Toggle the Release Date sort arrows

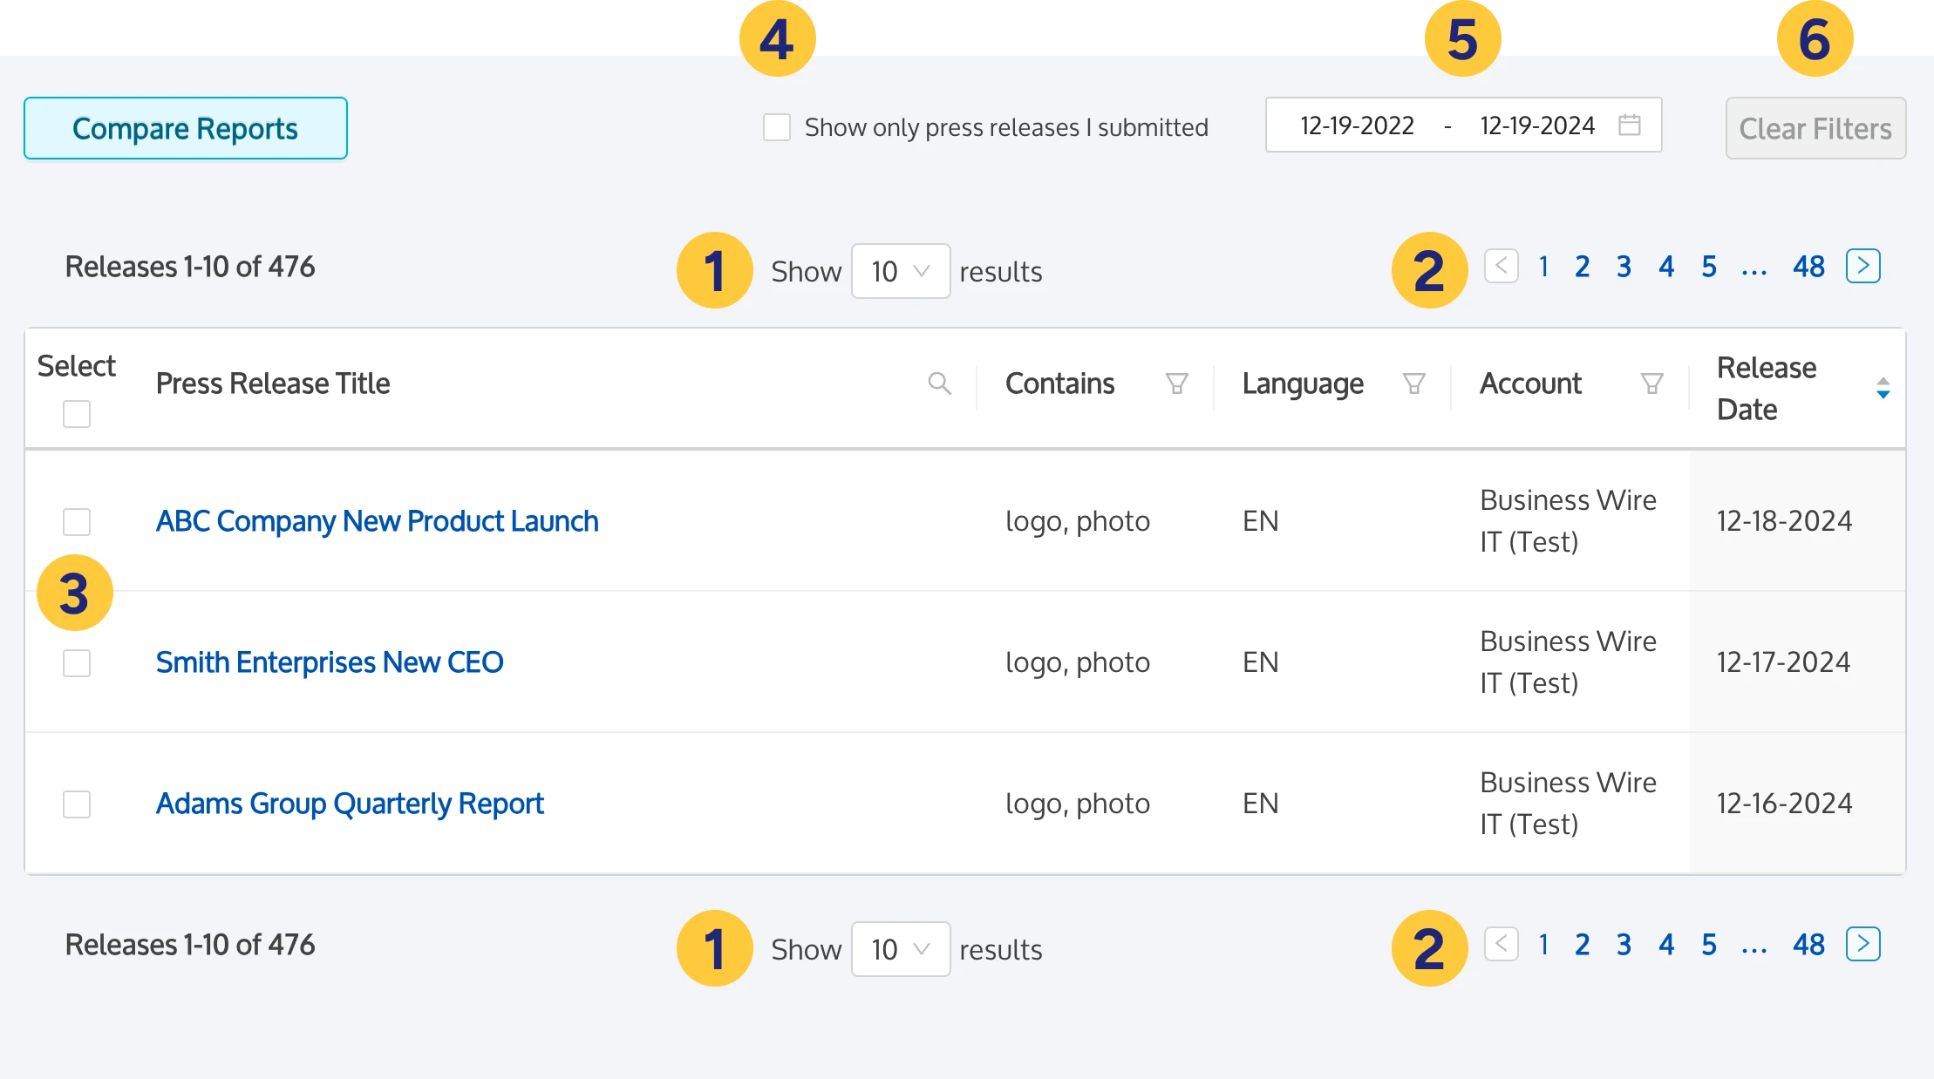1883,388
